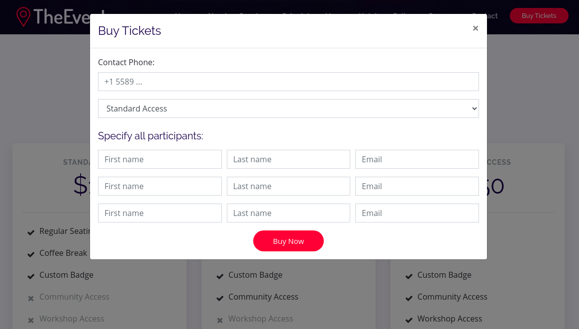Click third participant's First name field
This screenshot has width=579, height=329.
[x=160, y=213]
